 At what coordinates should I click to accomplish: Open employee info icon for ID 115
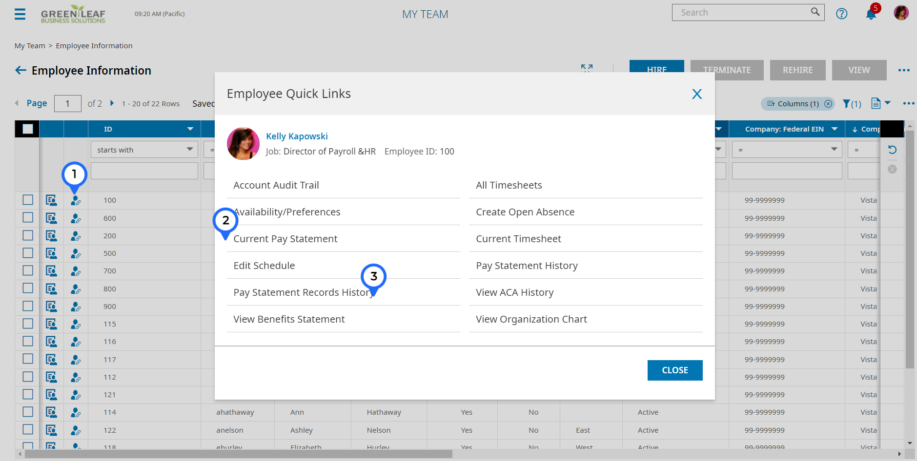point(51,324)
